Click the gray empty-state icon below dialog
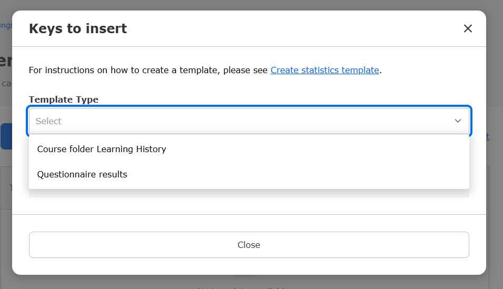This screenshot has width=503, height=289. [245, 276]
